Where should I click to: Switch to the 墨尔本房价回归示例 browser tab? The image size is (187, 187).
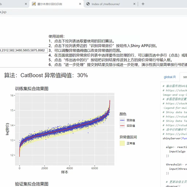[x=56, y=4]
